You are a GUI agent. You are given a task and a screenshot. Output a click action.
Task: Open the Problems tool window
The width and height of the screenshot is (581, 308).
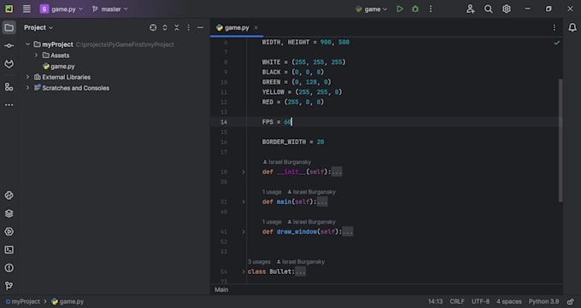tap(9, 268)
